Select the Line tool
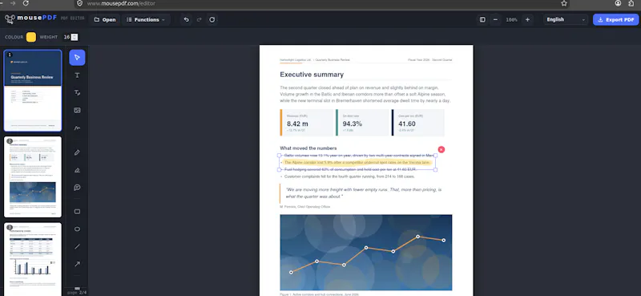The width and height of the screenshot is (641, 296). pos(77,246)
